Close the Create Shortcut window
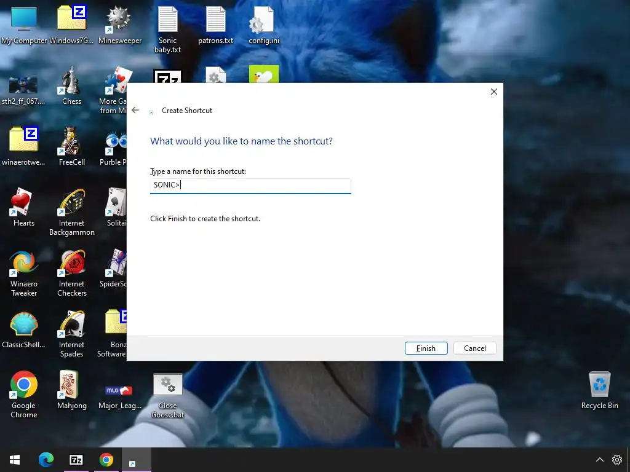 (x=494, y=92)
